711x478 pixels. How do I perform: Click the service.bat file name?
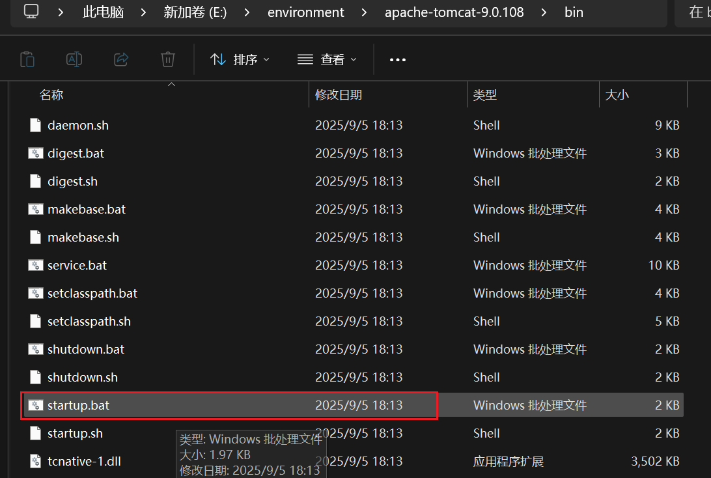(77, 265)
